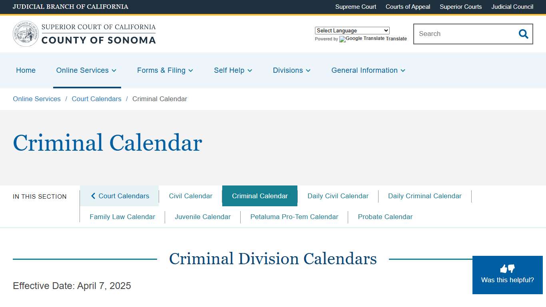Click the JUDICIAL BRANCH OF CALIFORNIA header text
546x307 pixels.
(71, 7)
